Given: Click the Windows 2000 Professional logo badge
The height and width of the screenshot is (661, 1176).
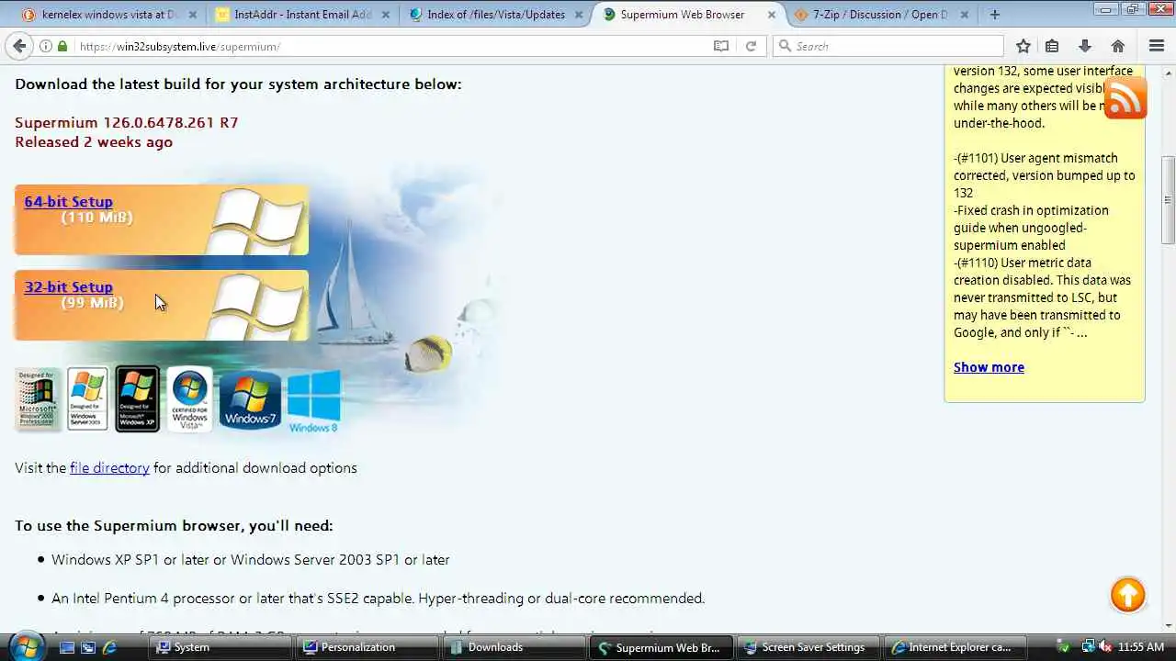Looking at the screenshot, I should (x=38, y=399).
